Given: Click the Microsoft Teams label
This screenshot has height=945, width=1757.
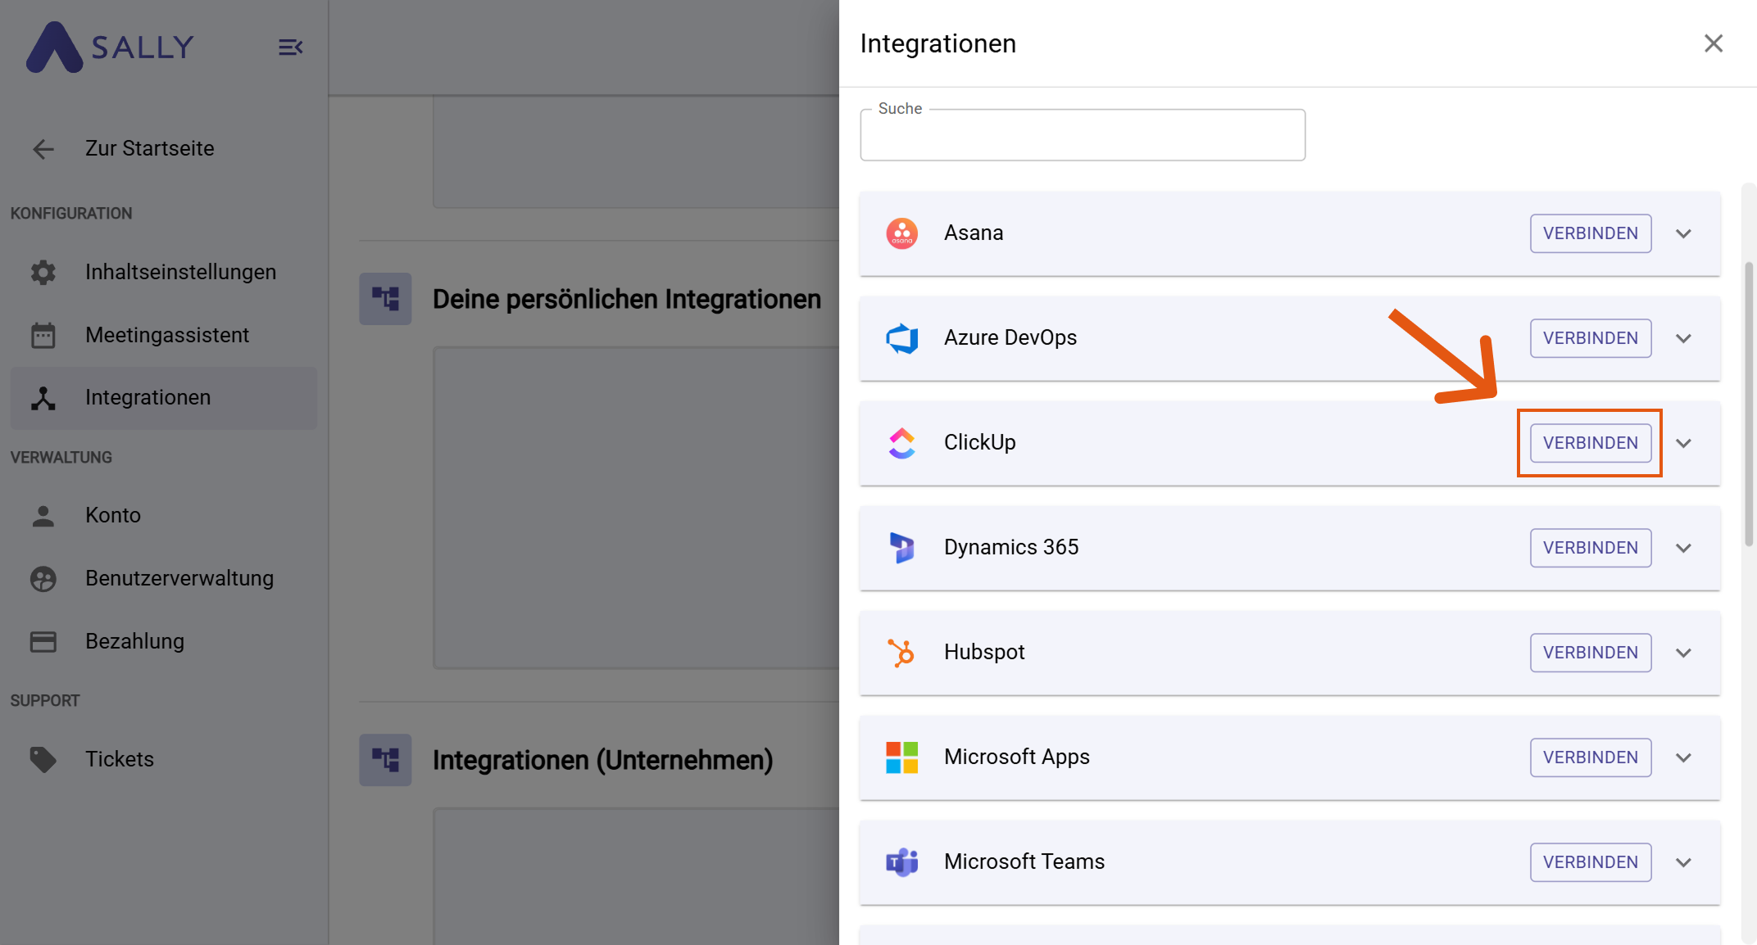Looking at the screenshot, I should click(1024, 862).
